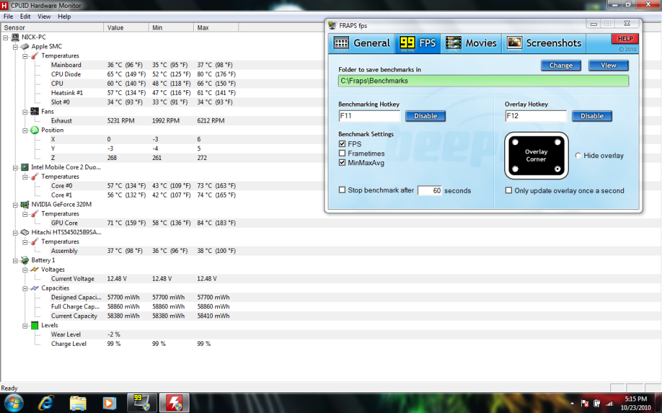Collapse the Hitachi drive node
Screen dimensions: 662x413
16,232
